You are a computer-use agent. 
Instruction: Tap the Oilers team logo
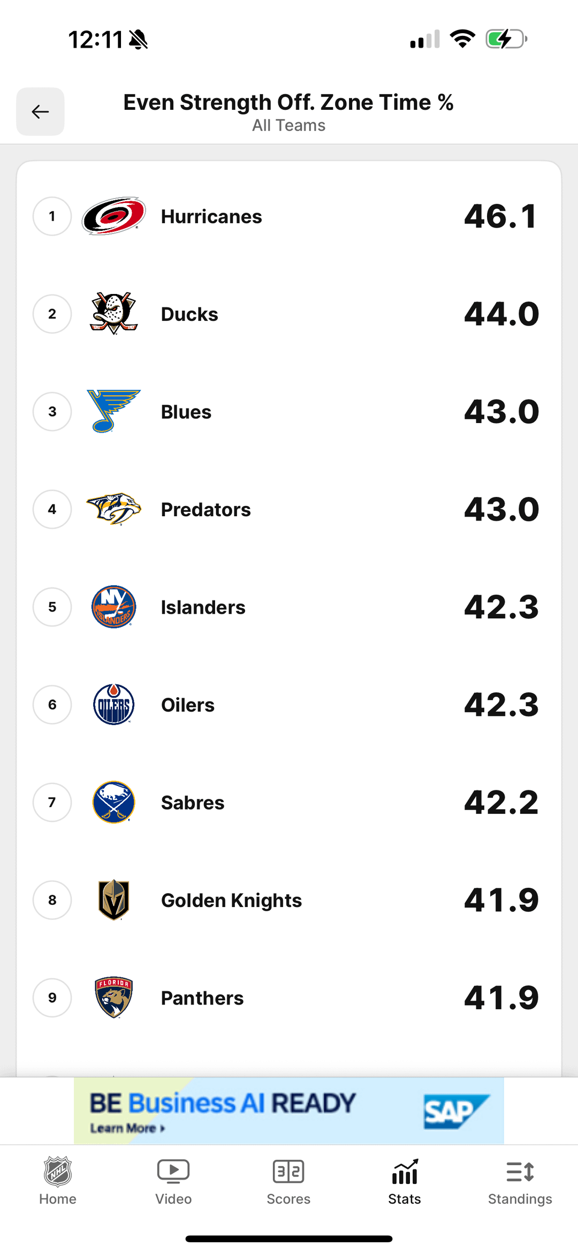[113, 705]
